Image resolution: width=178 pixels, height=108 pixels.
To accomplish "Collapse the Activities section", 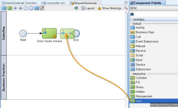I will click(x=131, y=19).
